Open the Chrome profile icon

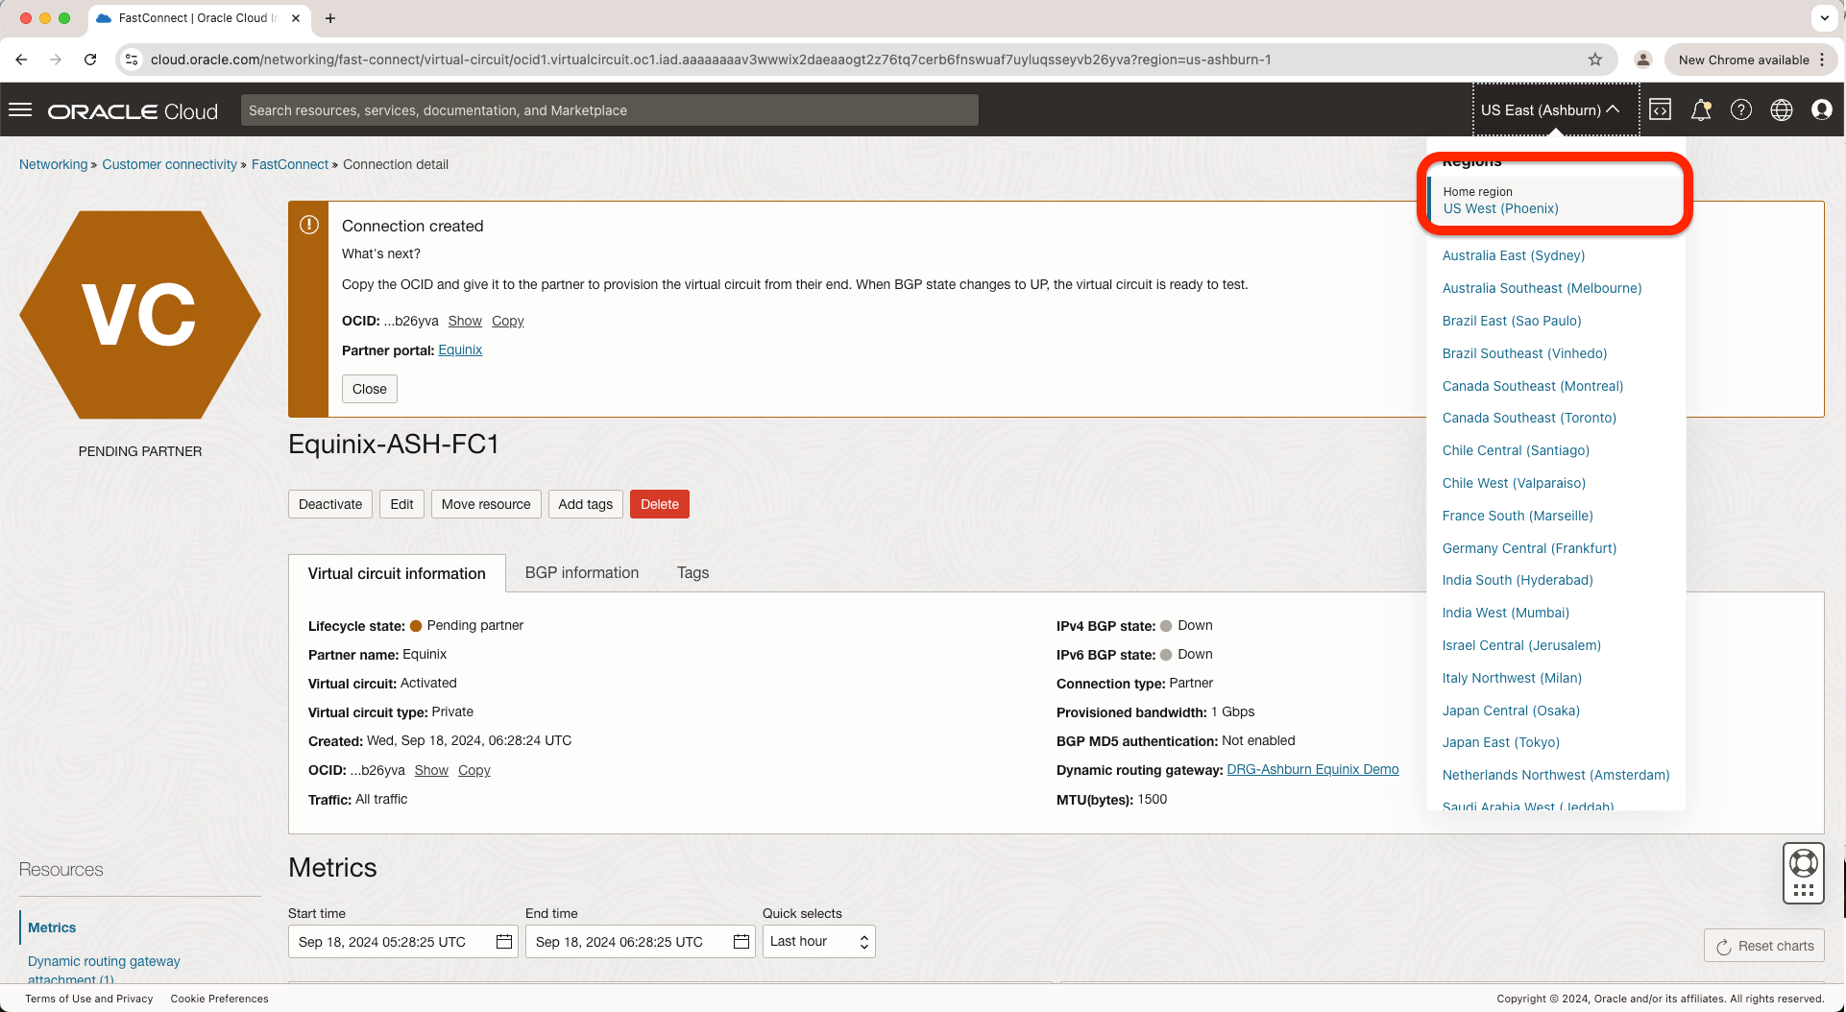1643,60
